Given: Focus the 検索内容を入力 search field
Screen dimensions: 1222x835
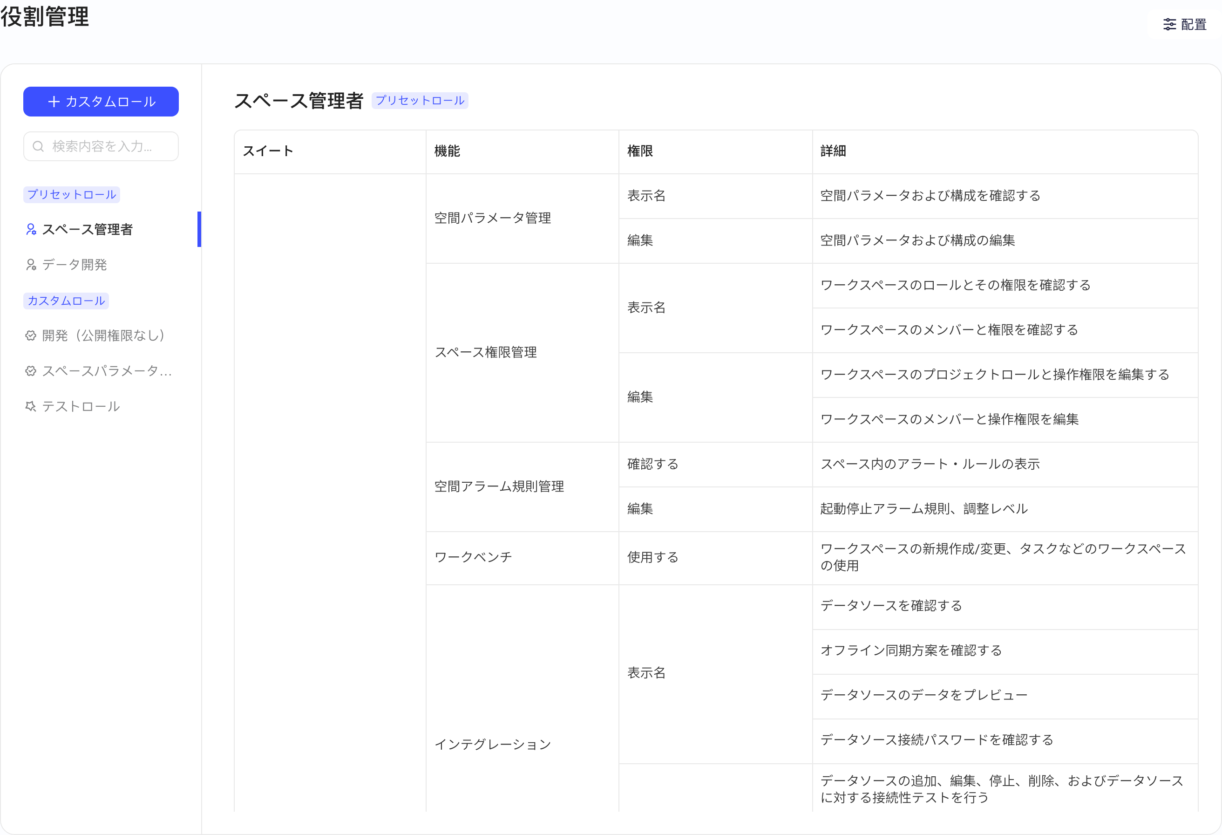Looking at the screenshot, I should point(101,146).
